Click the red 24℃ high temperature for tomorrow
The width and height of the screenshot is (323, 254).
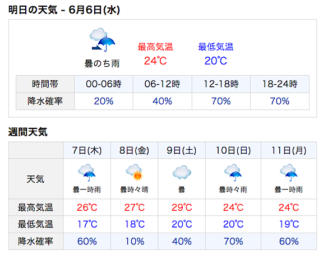click(155, 61)
